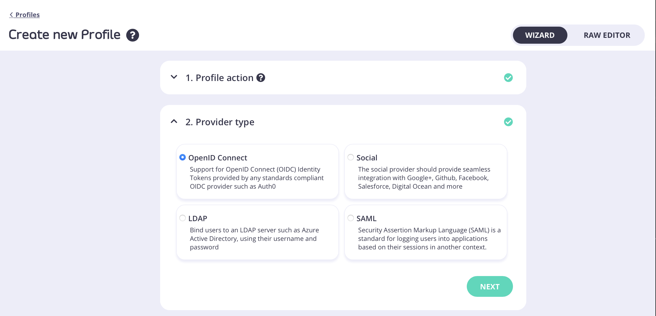Click the OpenID Connect option card

[257, 172]
